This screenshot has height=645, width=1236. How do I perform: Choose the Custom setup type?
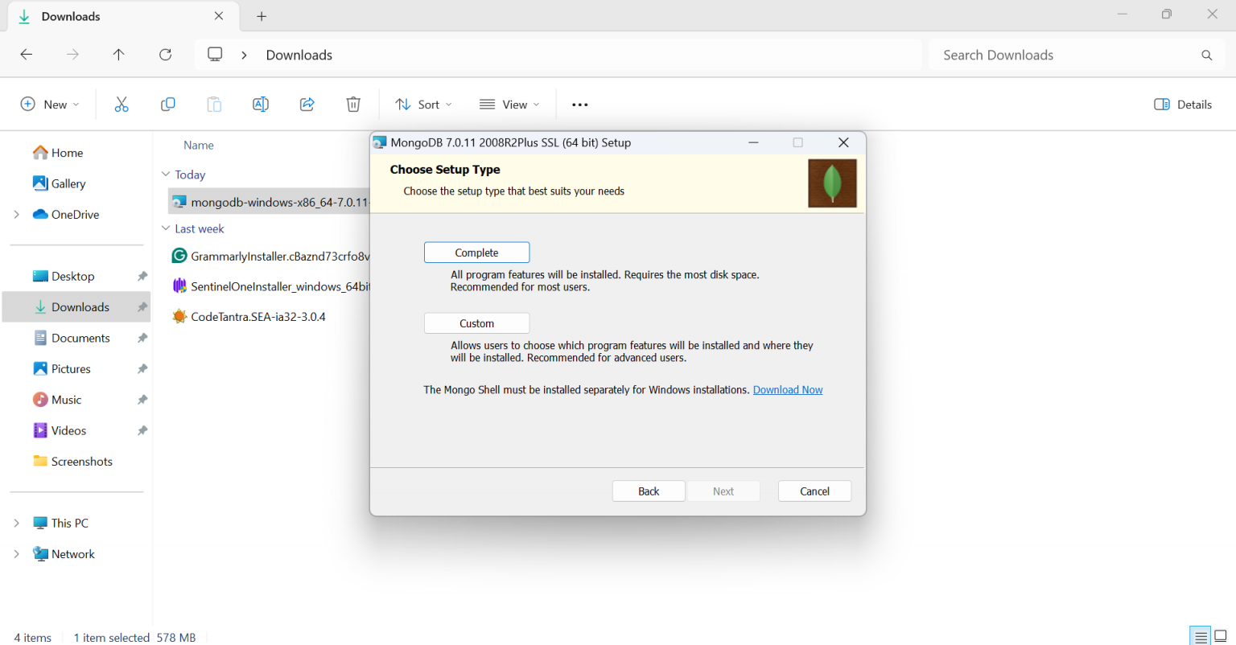[x=476, y=322]
